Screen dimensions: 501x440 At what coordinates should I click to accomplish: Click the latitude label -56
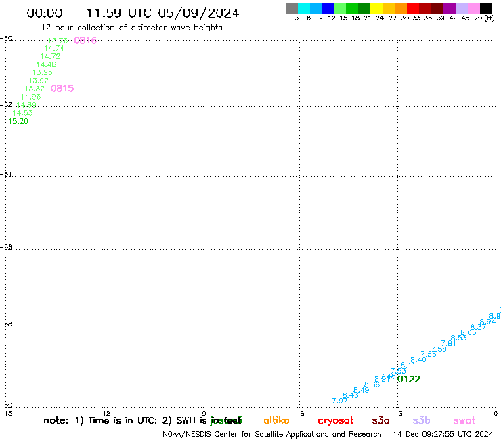coord(6,247)
